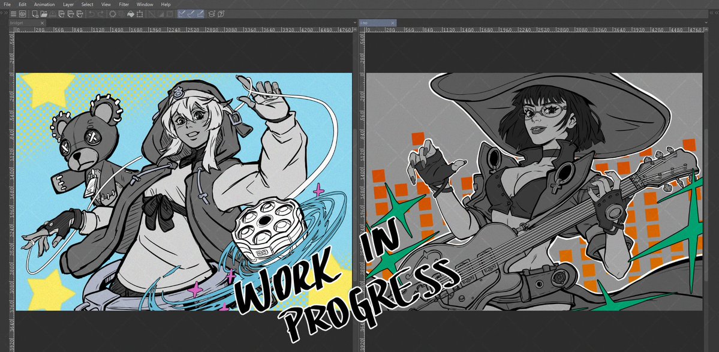Click the greyed Deselect icon

pos(151,14)
